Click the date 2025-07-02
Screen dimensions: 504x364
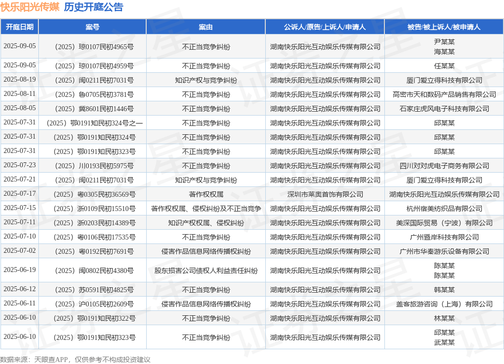pyautogui.click(x=20, y=250)
